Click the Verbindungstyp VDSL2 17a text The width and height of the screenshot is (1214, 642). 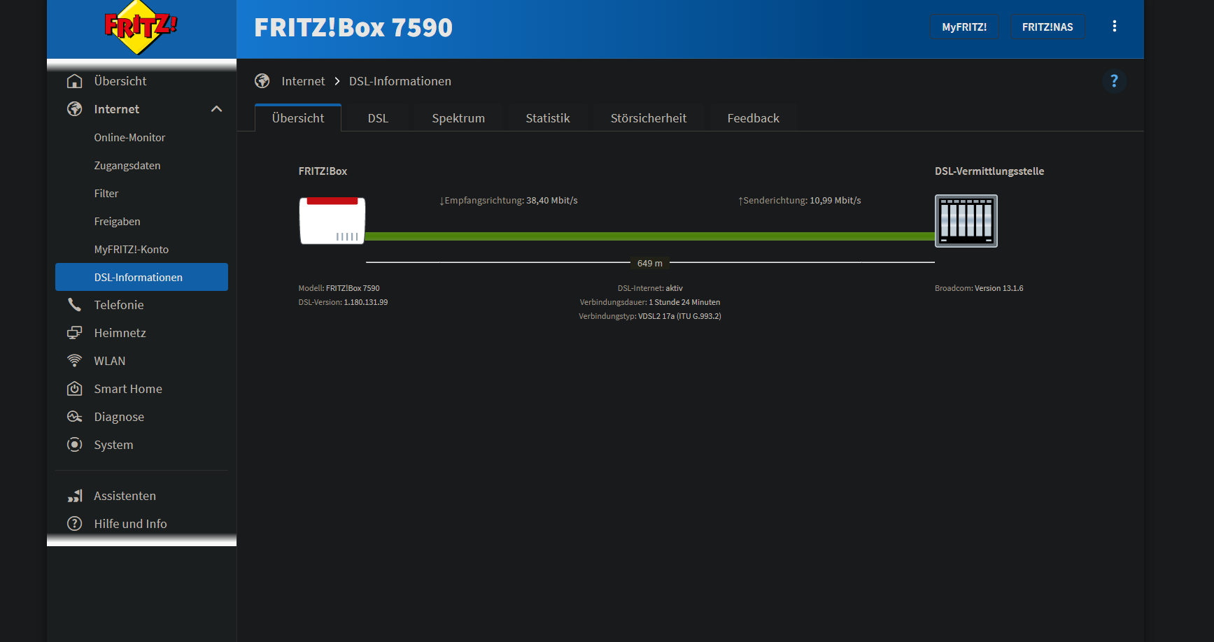click(650, 316)
